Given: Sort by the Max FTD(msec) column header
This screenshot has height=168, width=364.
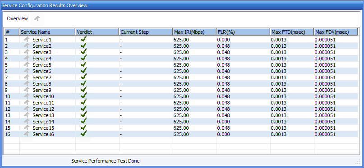Looking at the screenshot, I should click(x=292, y=32).
